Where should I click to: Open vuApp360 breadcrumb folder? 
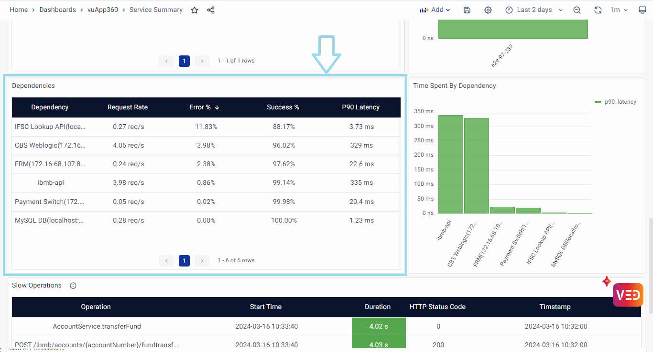(x=102, y=10)
